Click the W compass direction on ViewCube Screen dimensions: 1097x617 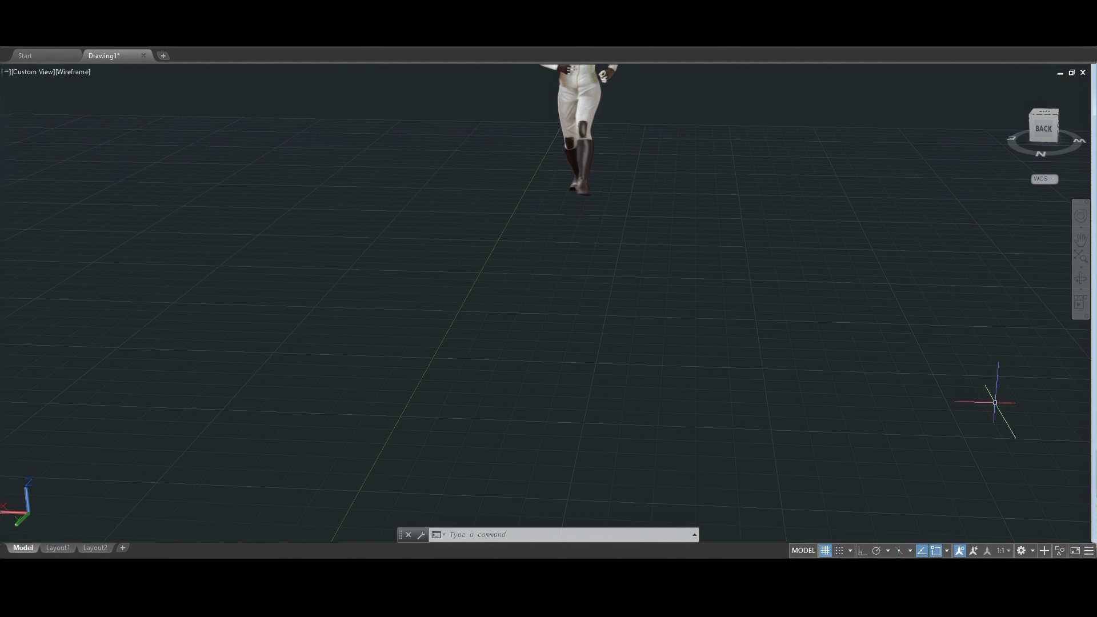(x=1079, y=141)
